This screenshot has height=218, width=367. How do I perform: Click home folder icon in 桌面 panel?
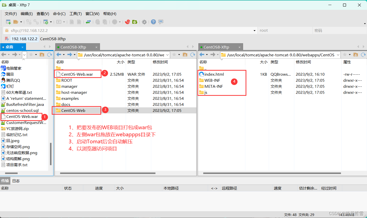42,55
